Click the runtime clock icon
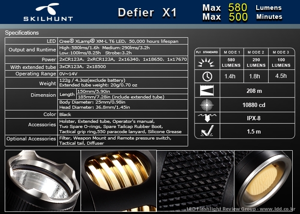The image size is (300, 214). [x=207, y=77]
